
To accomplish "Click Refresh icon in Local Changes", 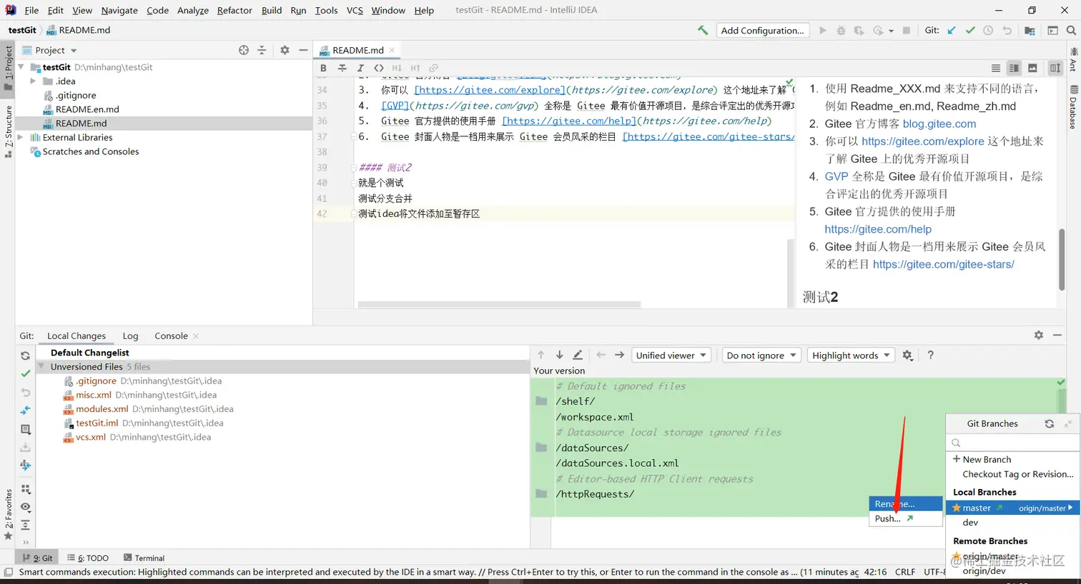I will point(25,356).
